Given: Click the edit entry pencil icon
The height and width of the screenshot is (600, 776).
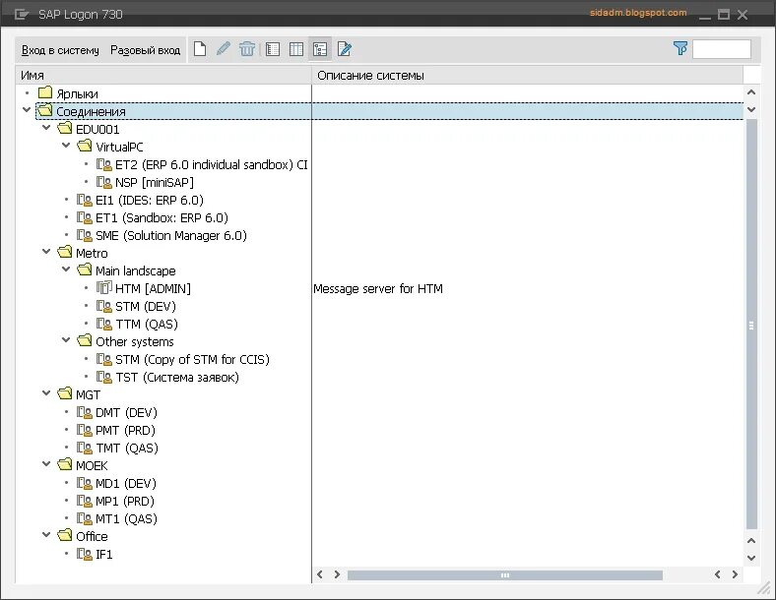Looking at the screenshot, I should coord(224,49).
